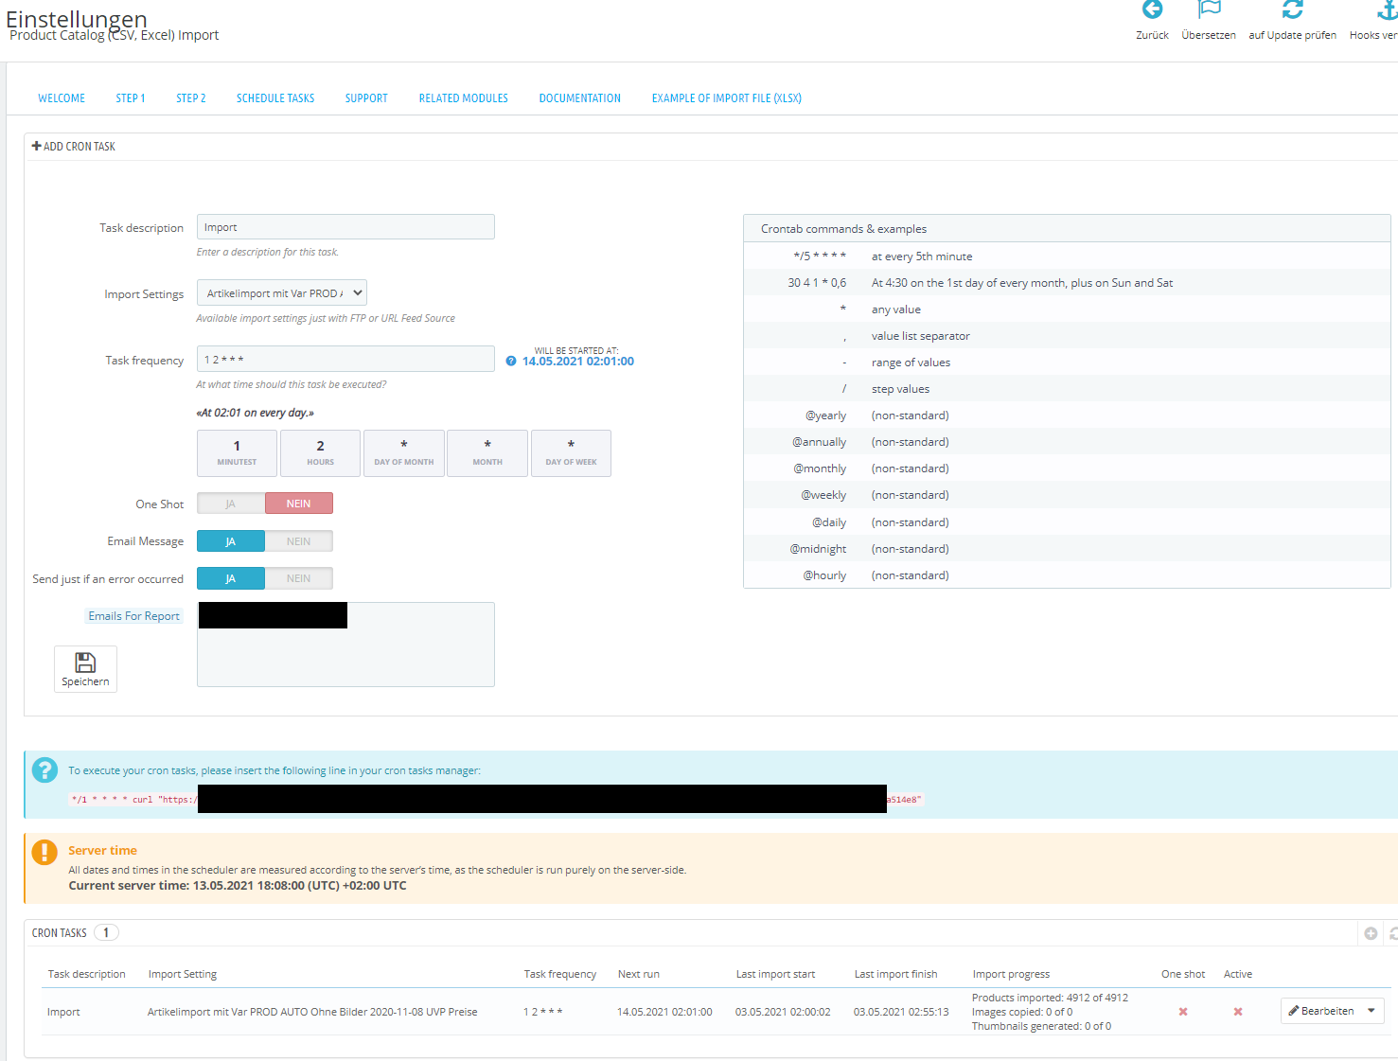
Task: Switch Email Message toggle to NEIN
Action: click(299, 541)
